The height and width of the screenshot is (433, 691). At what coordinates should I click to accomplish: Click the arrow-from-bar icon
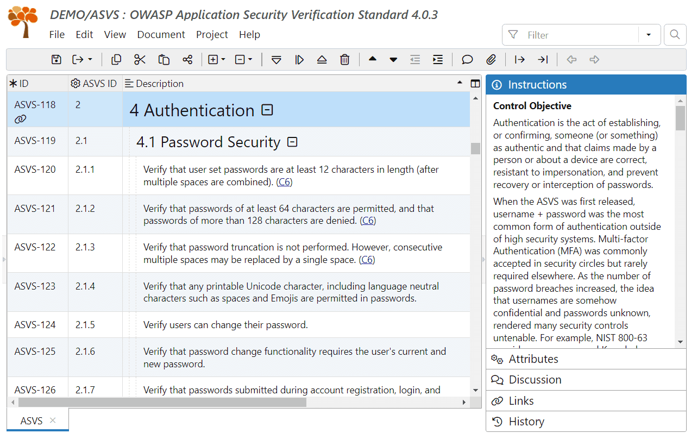point(520,60)
